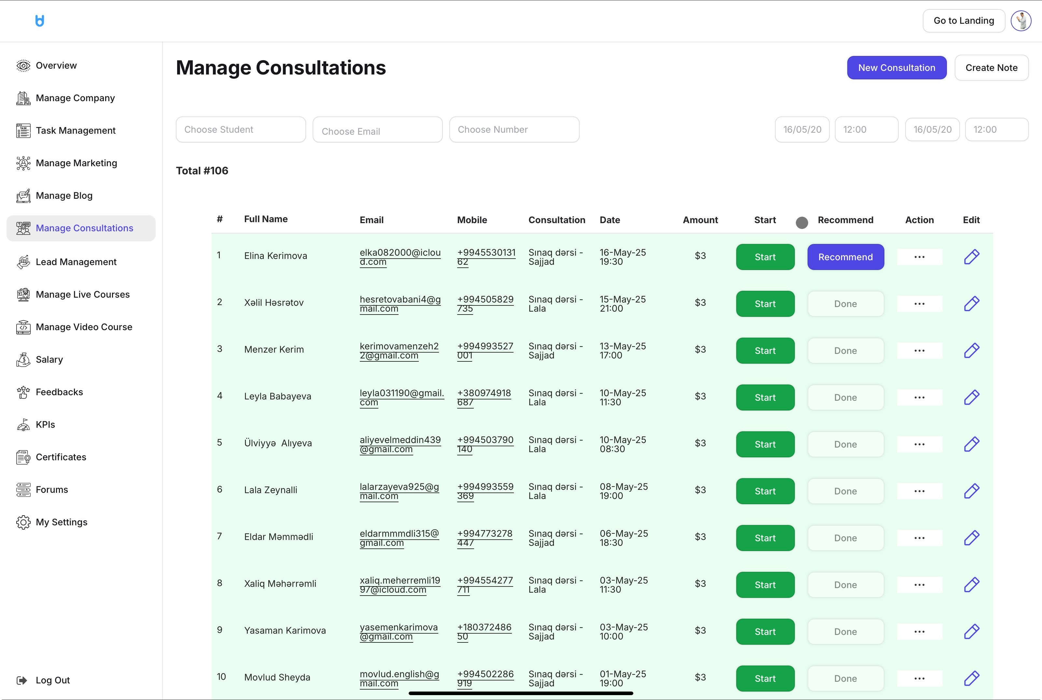
Task: Start the consultation for Menzer Kerim
Action: click(x=765, y=351)
